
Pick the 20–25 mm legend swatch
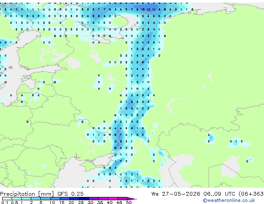click(x=74, y=199)
